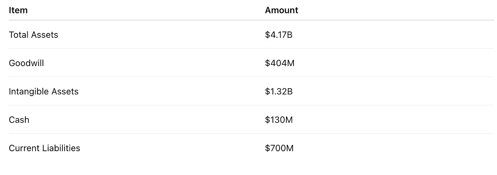The image size is (497, 175).
Task: Select the Goodwill row label
Action: tap(26, 63)
